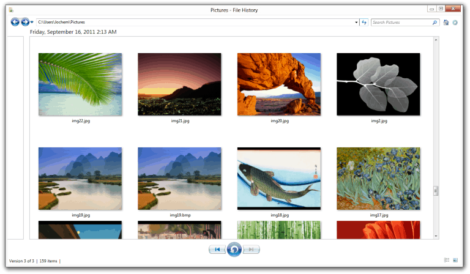The height and width of the screenshot is (274, 470).
Task: Select the img19.jpg river thumbnail
Action: click(x=80, y=179)
